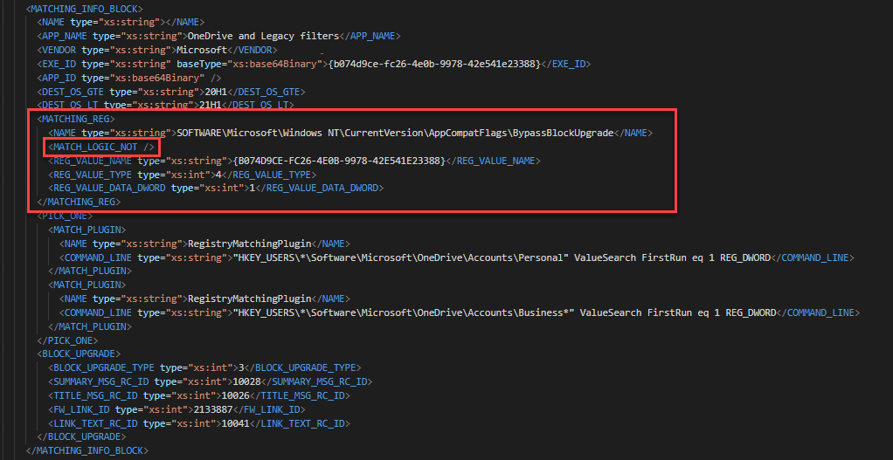This screenshot has width=893, height=460.
Task: Click the LINK_TEXT_RC_ID value 10041
Action: point(231,423)
